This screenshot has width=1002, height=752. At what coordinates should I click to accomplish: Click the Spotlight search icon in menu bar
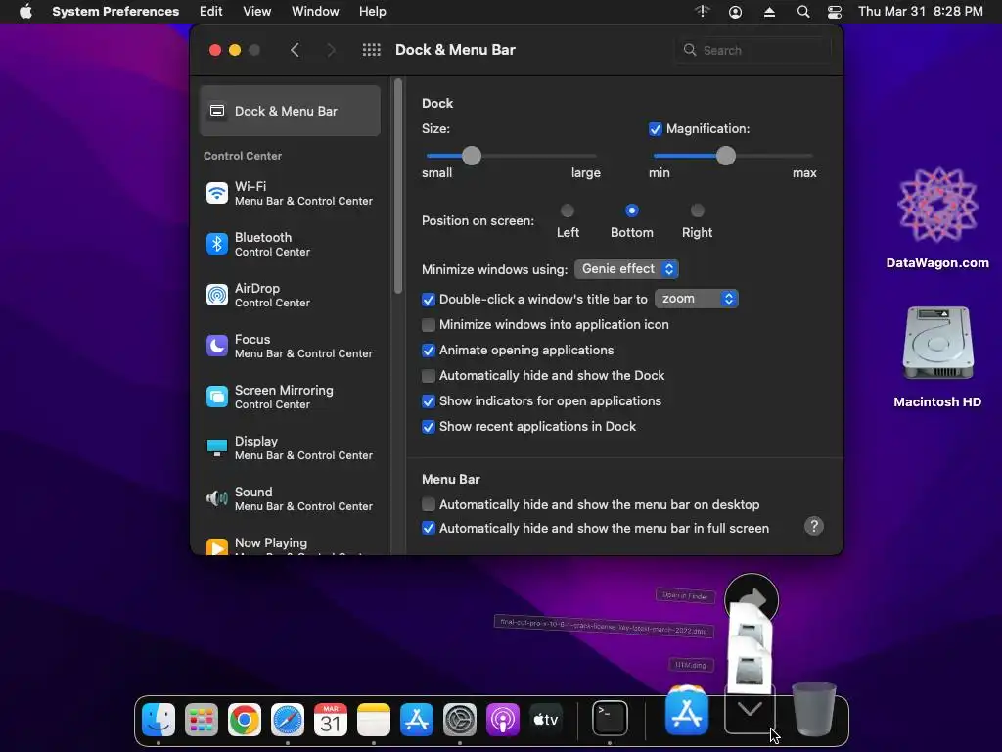click(x=803, y=12)
